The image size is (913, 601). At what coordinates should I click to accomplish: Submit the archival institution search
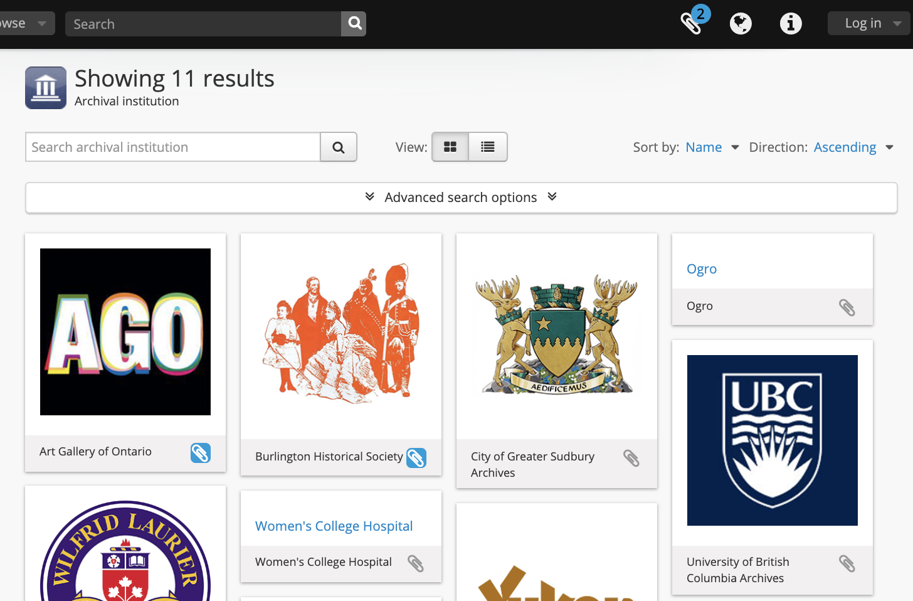point(339,147)
